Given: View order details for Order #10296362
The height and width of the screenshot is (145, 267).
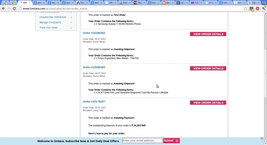Looking at the screenshot, I should click(x=208, y=34).
